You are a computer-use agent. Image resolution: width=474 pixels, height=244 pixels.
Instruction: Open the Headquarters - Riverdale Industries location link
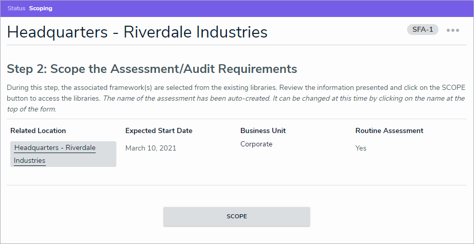click(55, 148)
